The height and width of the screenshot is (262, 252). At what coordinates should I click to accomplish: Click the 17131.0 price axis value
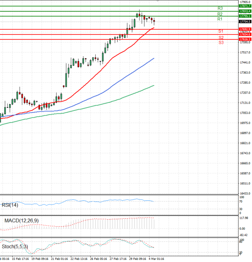[x=245, y=103]
